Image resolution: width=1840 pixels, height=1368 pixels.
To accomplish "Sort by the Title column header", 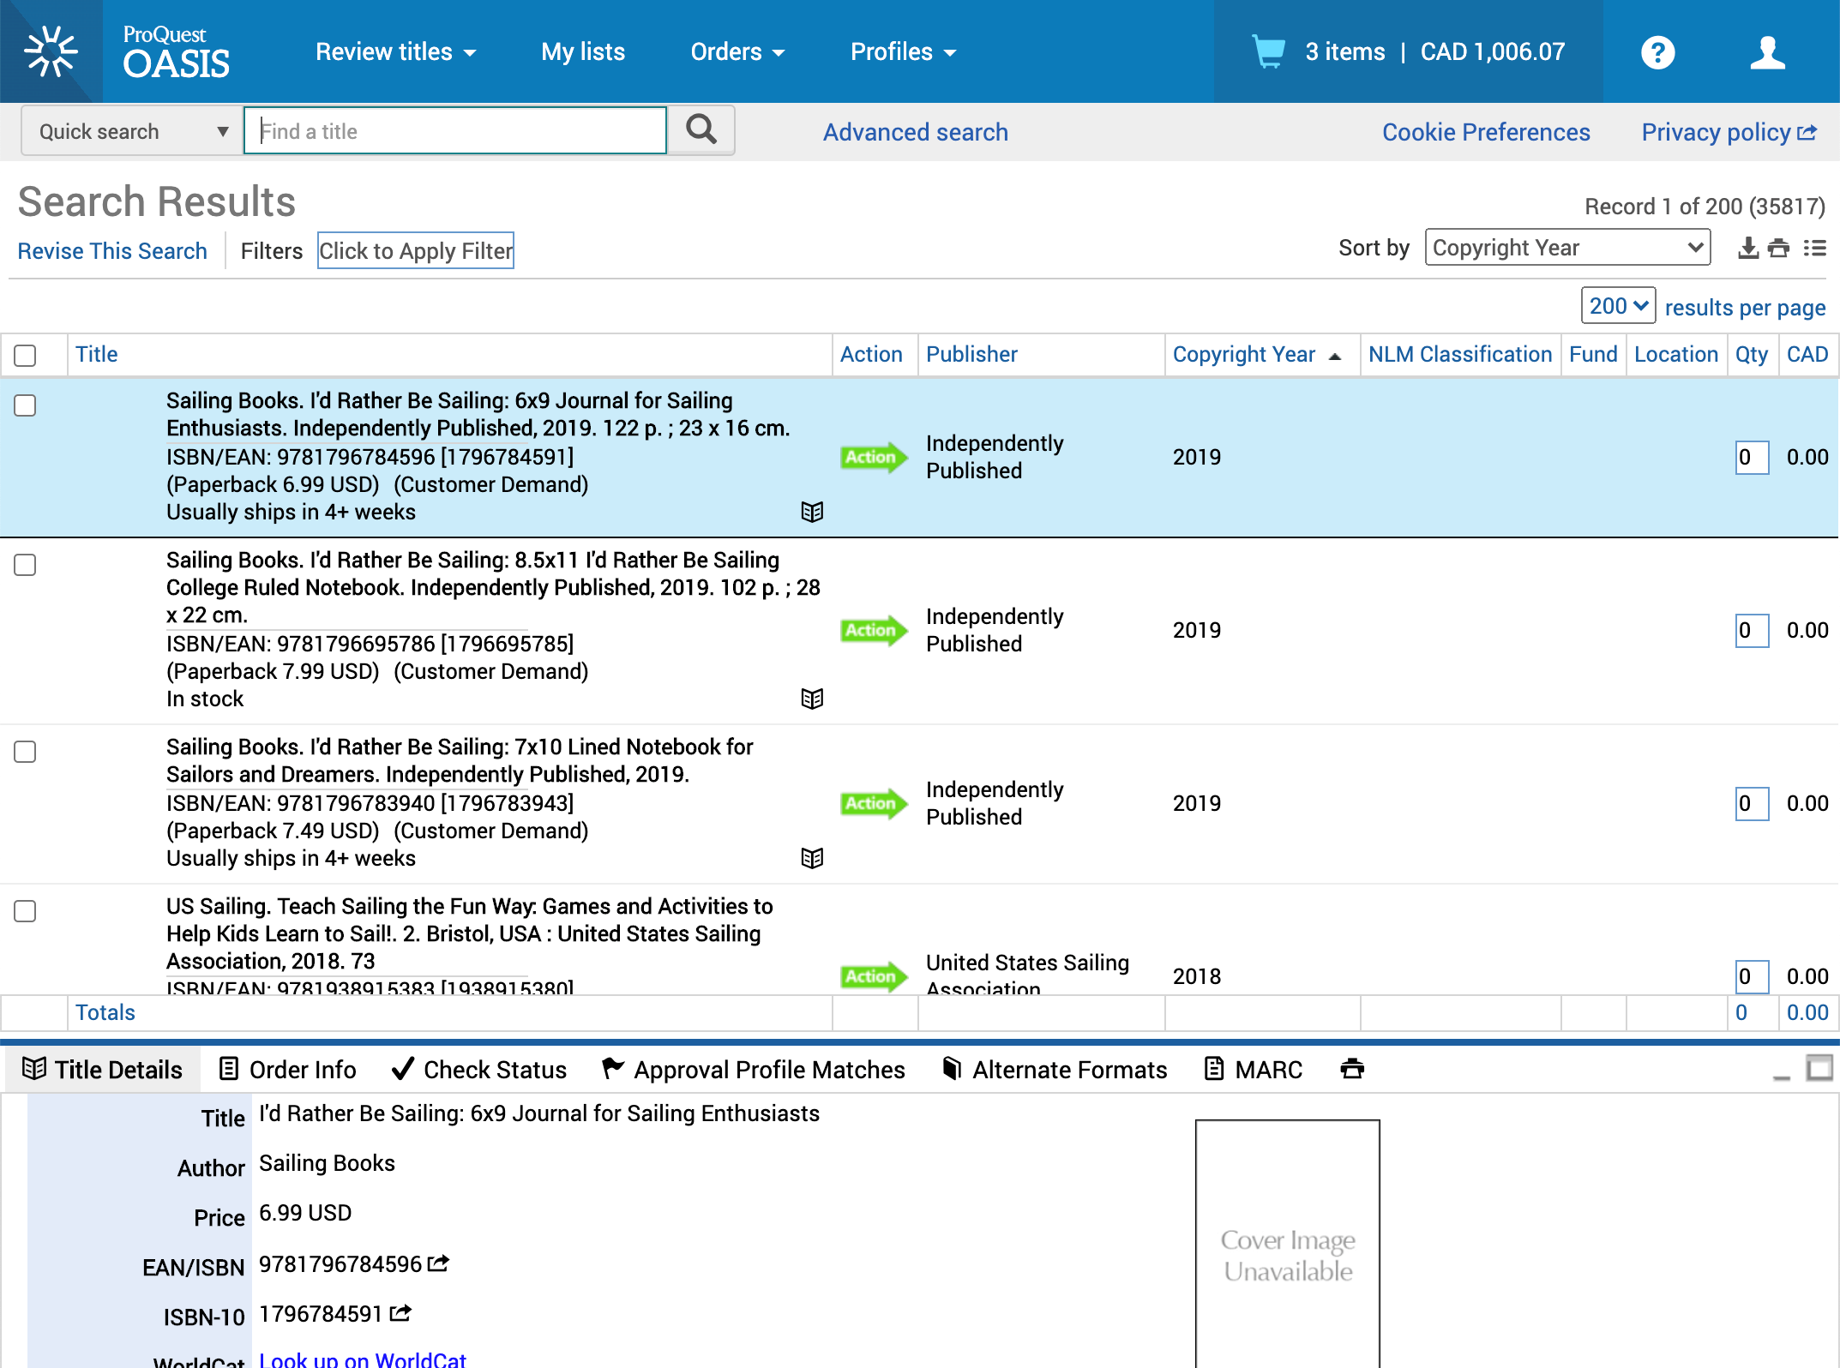I will tap(96, 354).
